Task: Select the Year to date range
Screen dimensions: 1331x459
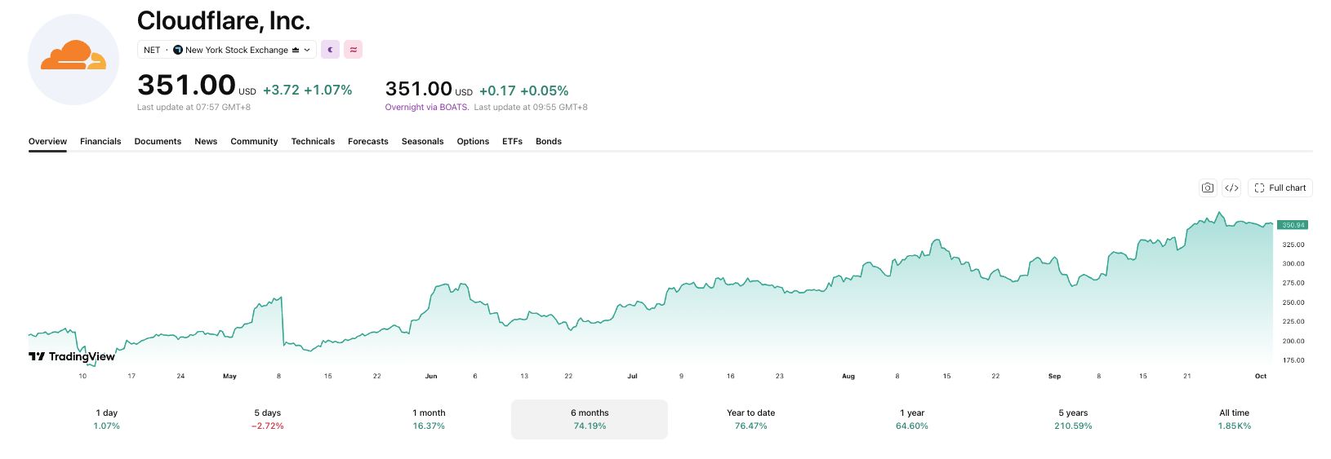Action: click(x=750, y=419)
